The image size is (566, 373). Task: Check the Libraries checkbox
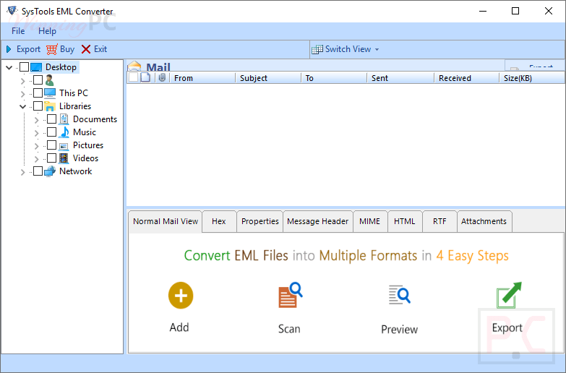[x=38, y=106]
